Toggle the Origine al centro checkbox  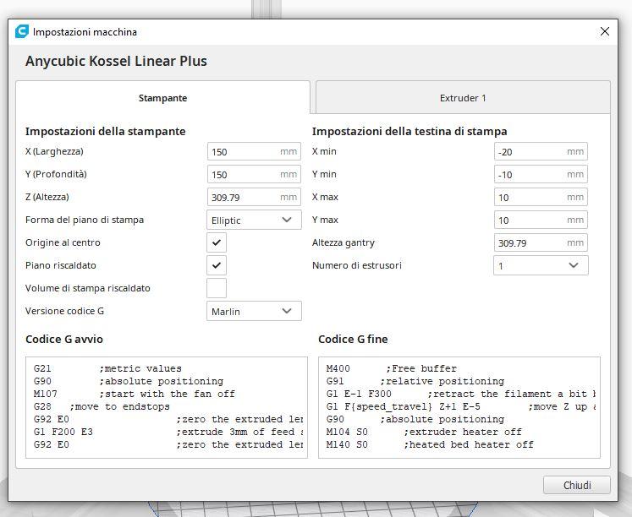click(217, 242)
